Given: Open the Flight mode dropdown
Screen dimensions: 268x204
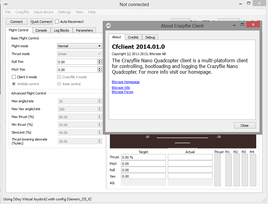Looking at the screenshot, I should click(80, 46).
